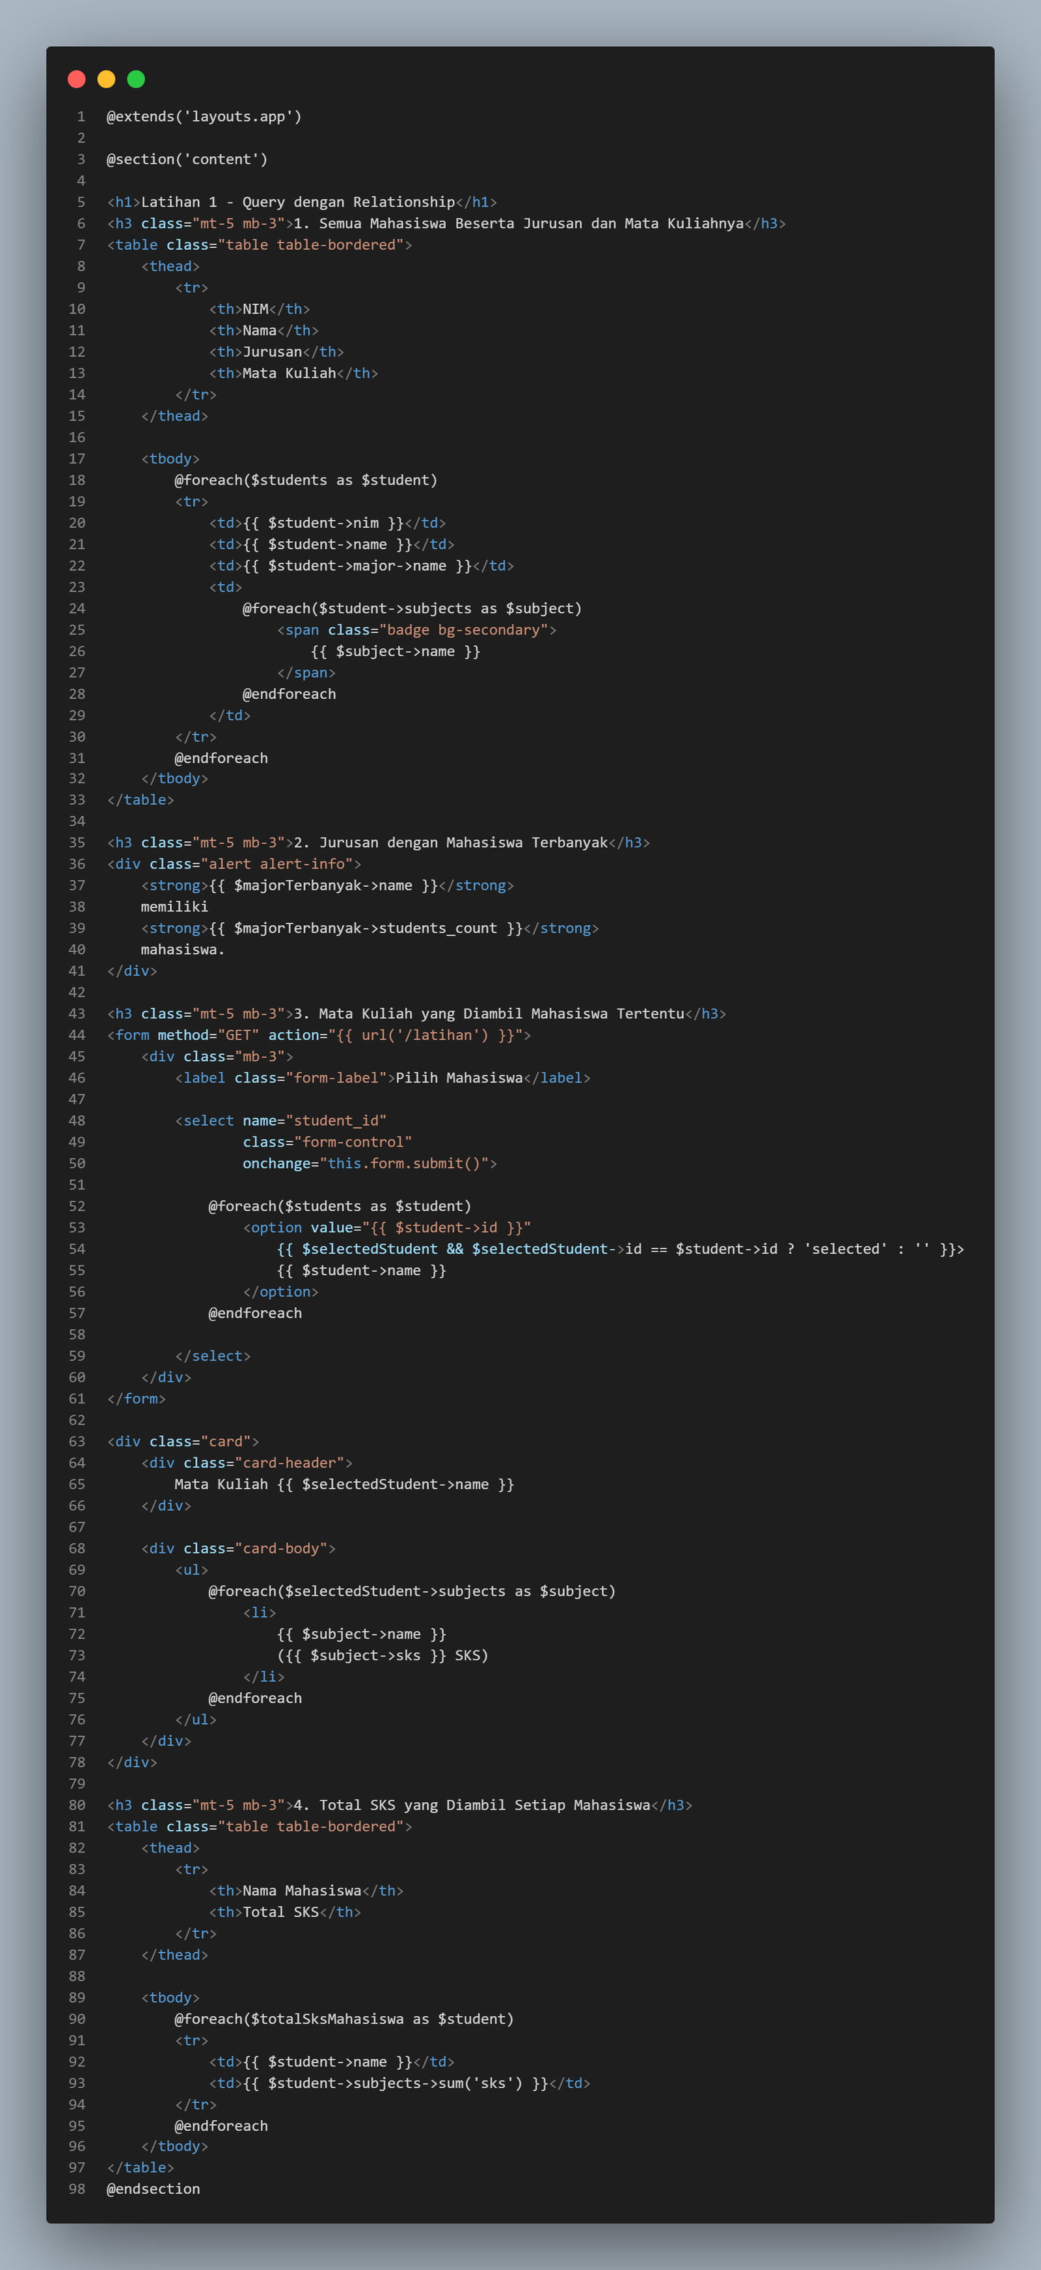Click the "Total SKS" header text
1041x2270 pixels.
pyautogui.click(x=280, y=1912)
